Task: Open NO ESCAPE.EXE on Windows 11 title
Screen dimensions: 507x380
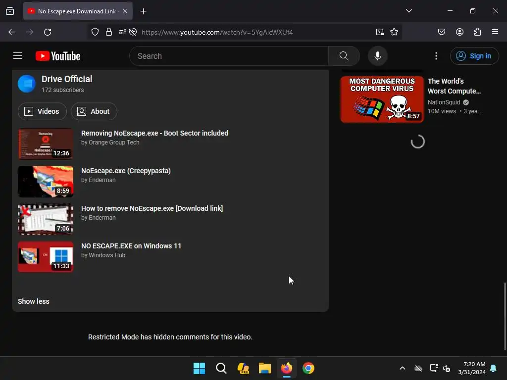Action: coord(131,246)
